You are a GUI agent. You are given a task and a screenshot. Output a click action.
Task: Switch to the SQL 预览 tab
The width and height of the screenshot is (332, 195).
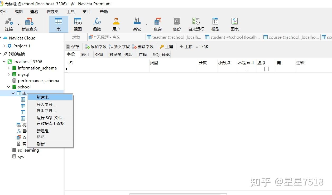(x=161, y=54)
